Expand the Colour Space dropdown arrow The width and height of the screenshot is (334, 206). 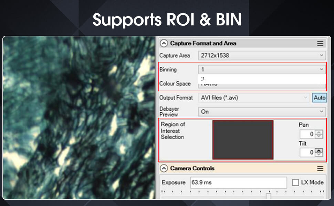point(322,84)
